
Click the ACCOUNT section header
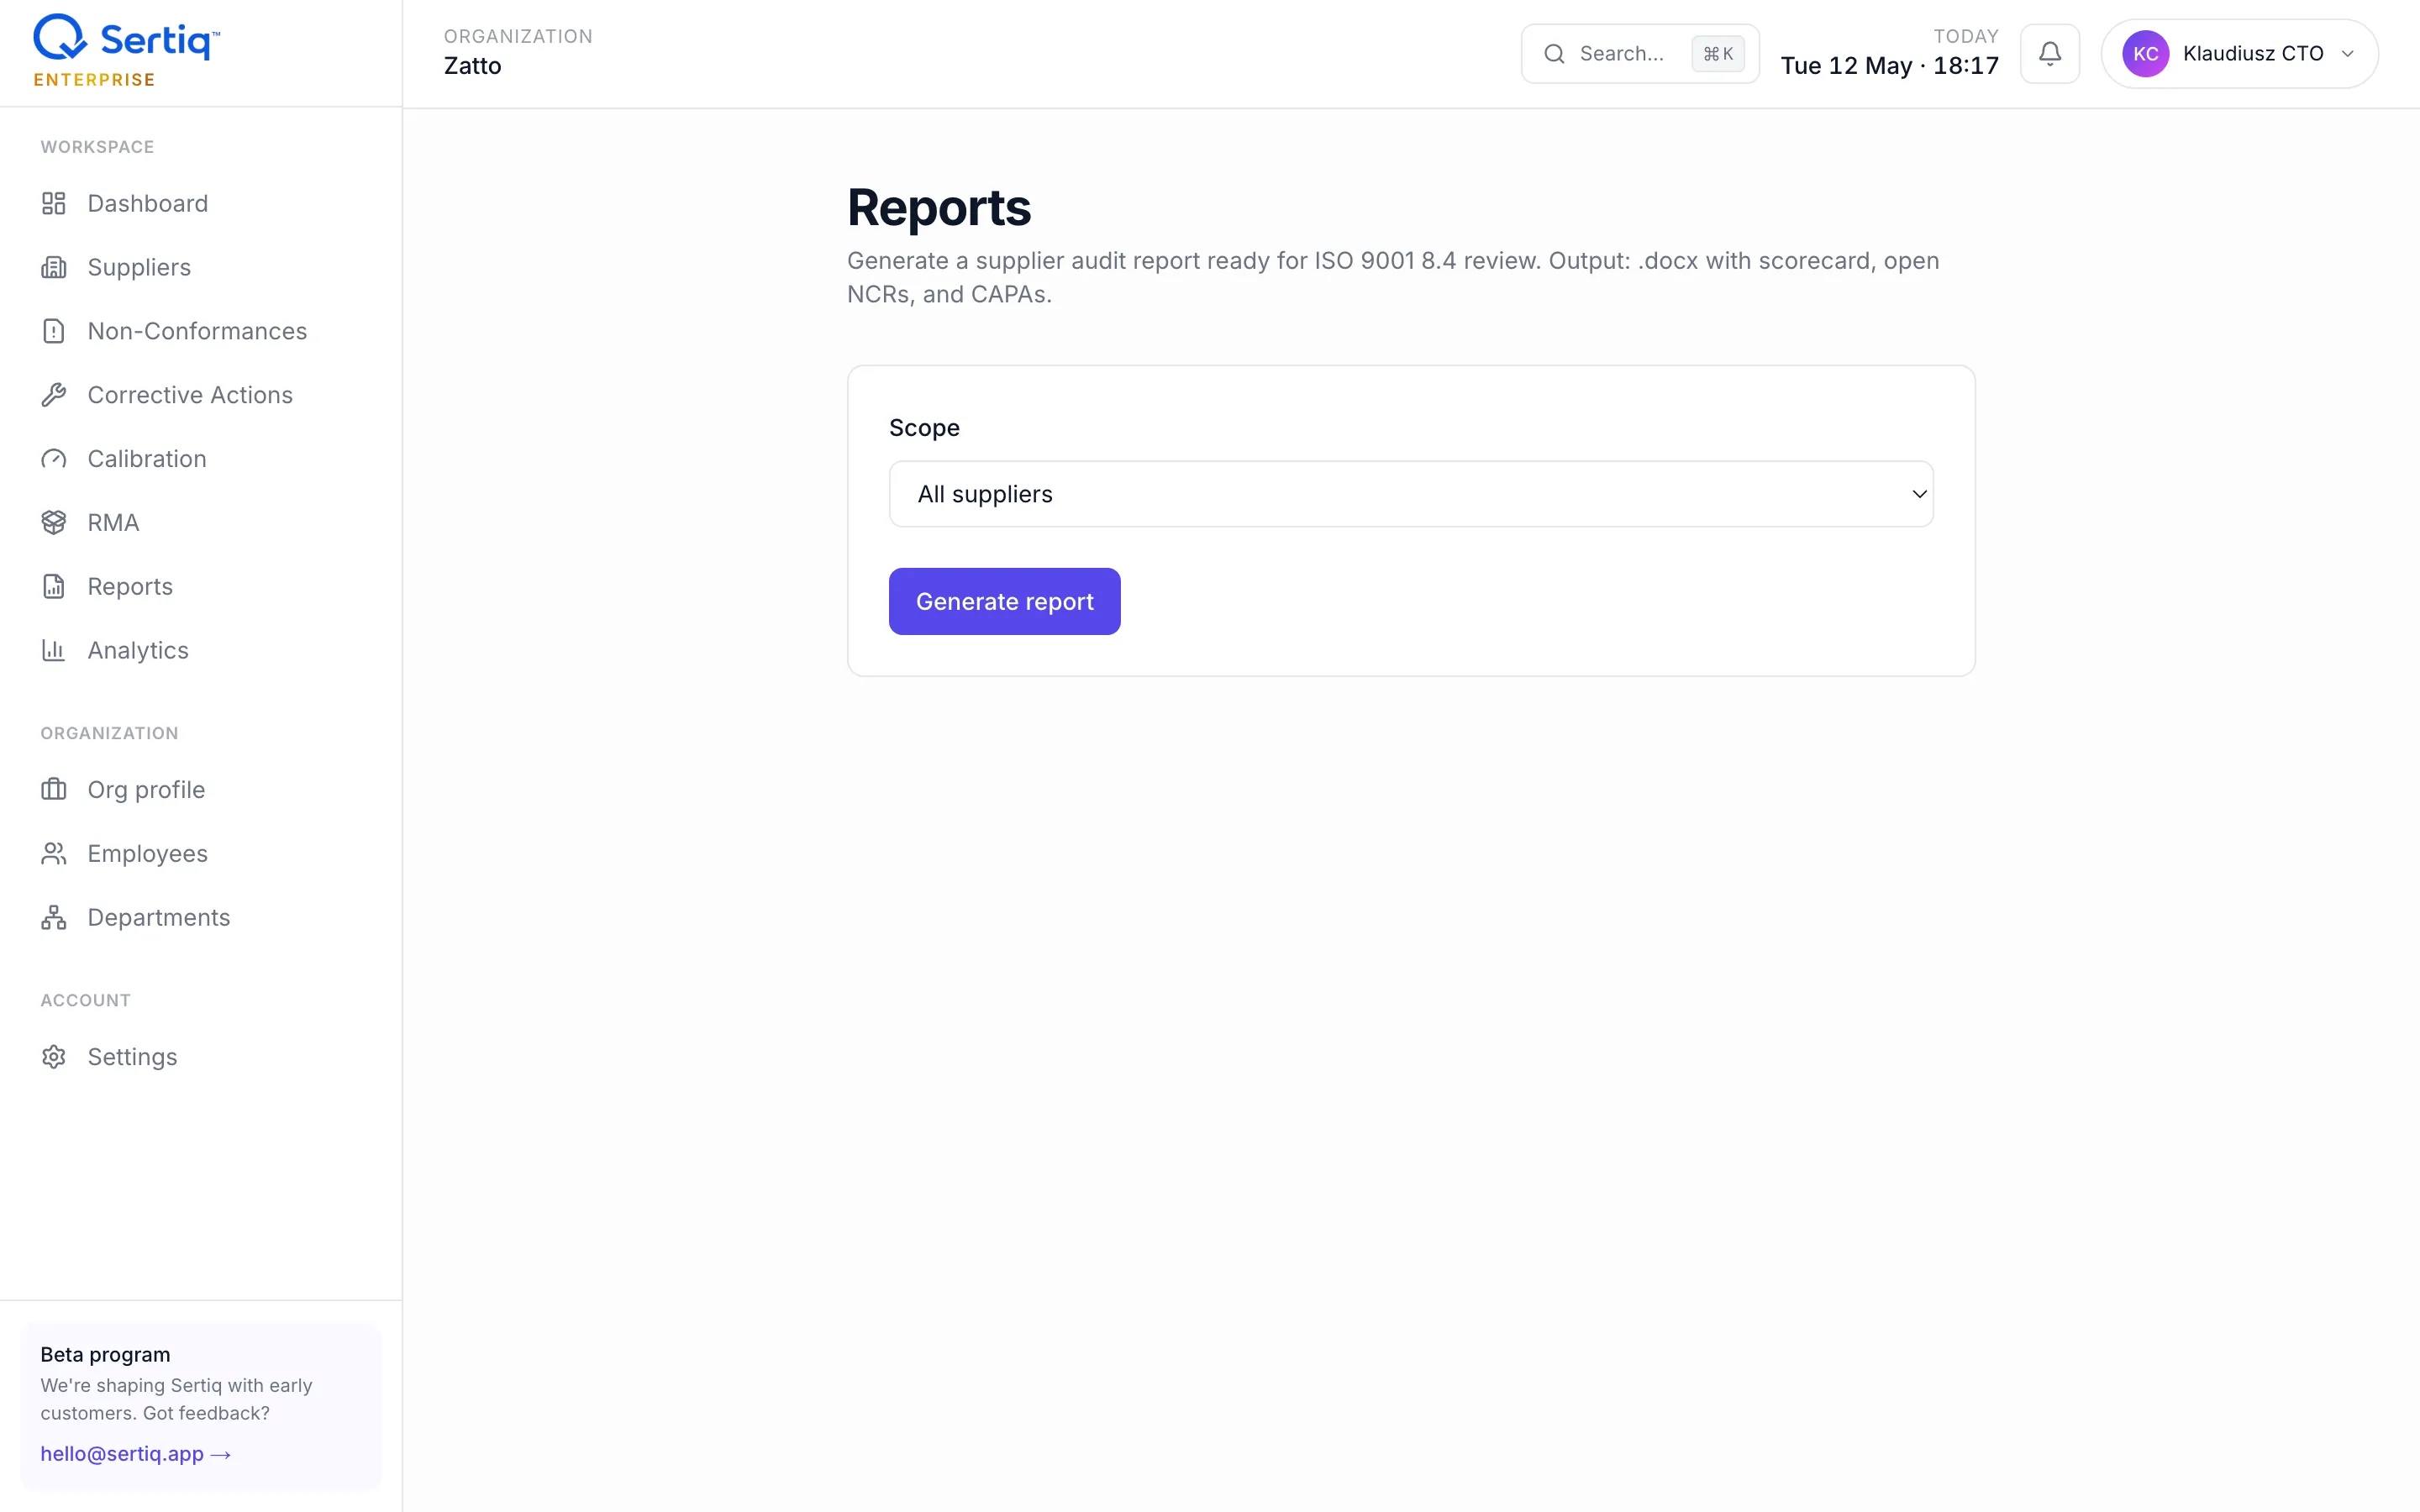click(85, 1000)
